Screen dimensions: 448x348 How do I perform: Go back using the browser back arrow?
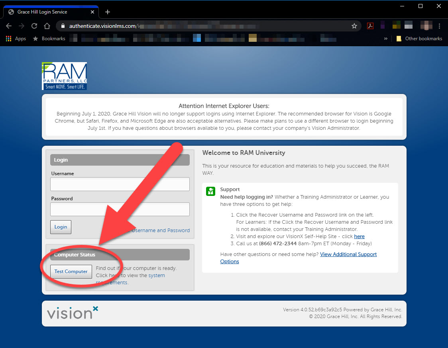coord(9,26)
